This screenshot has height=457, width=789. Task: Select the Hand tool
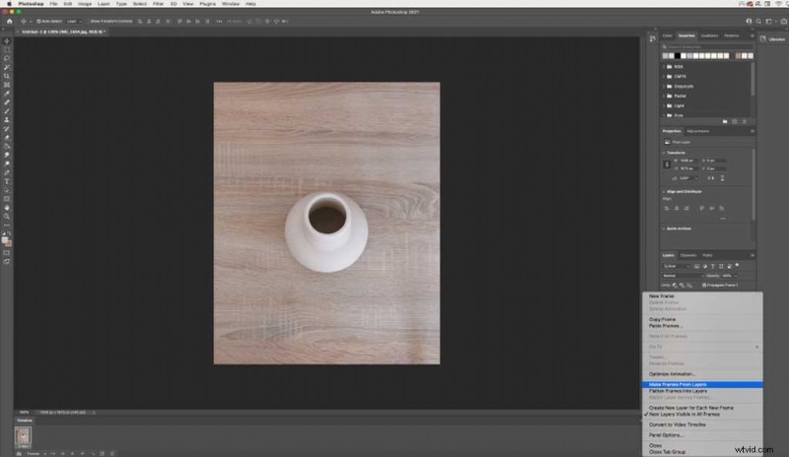[7, 208]
